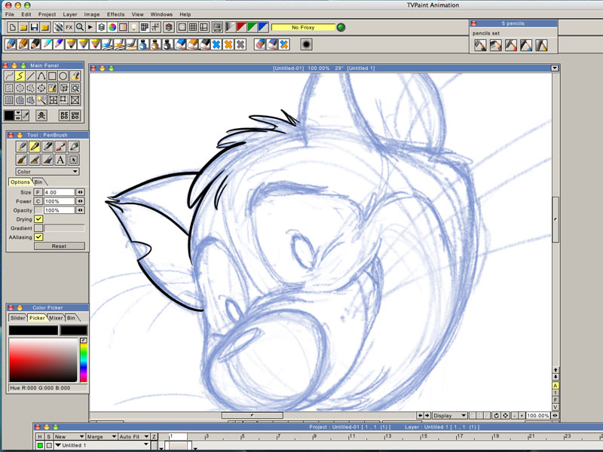
Task: Switch to Slider tab in Color Picker
Action: (x=17, y=318)
